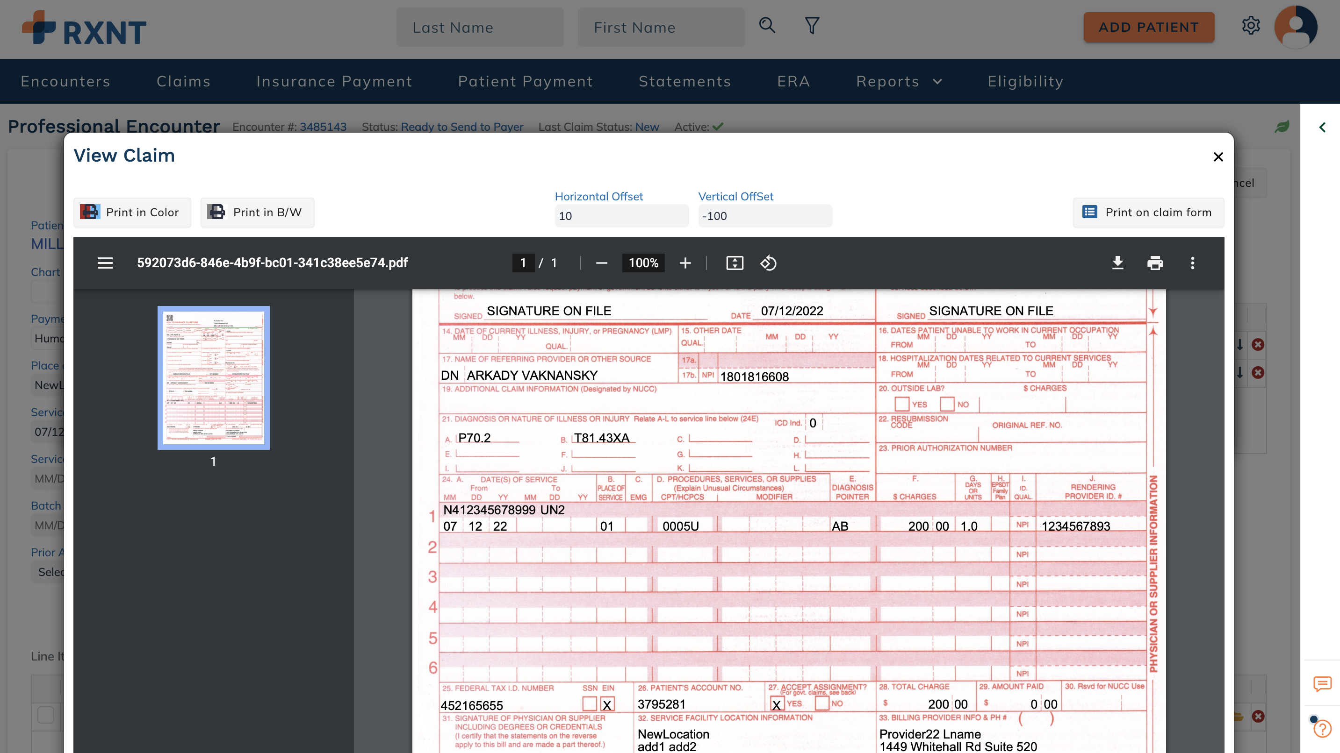Click the PDF file name title

[x=272, y=263]
